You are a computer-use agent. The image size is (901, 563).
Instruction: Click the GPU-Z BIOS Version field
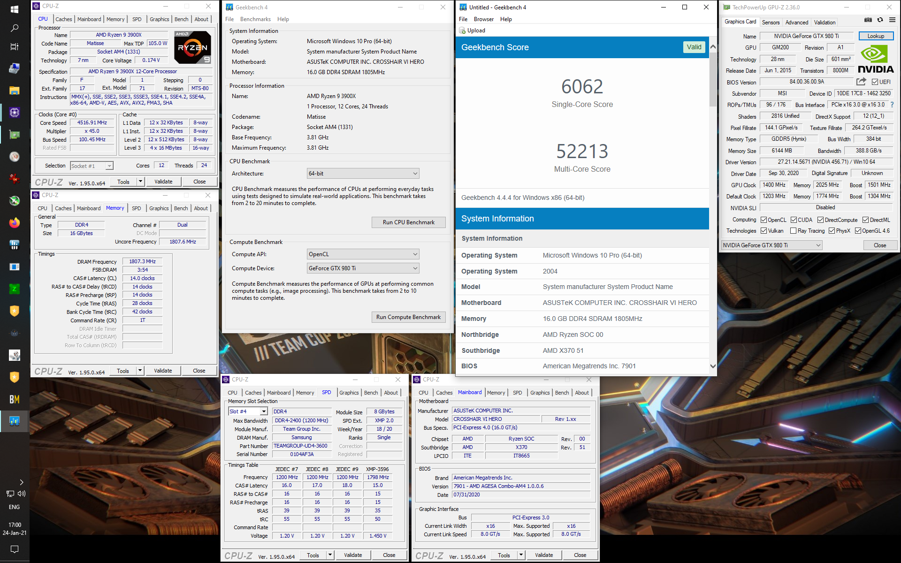(x=806, y=82)
